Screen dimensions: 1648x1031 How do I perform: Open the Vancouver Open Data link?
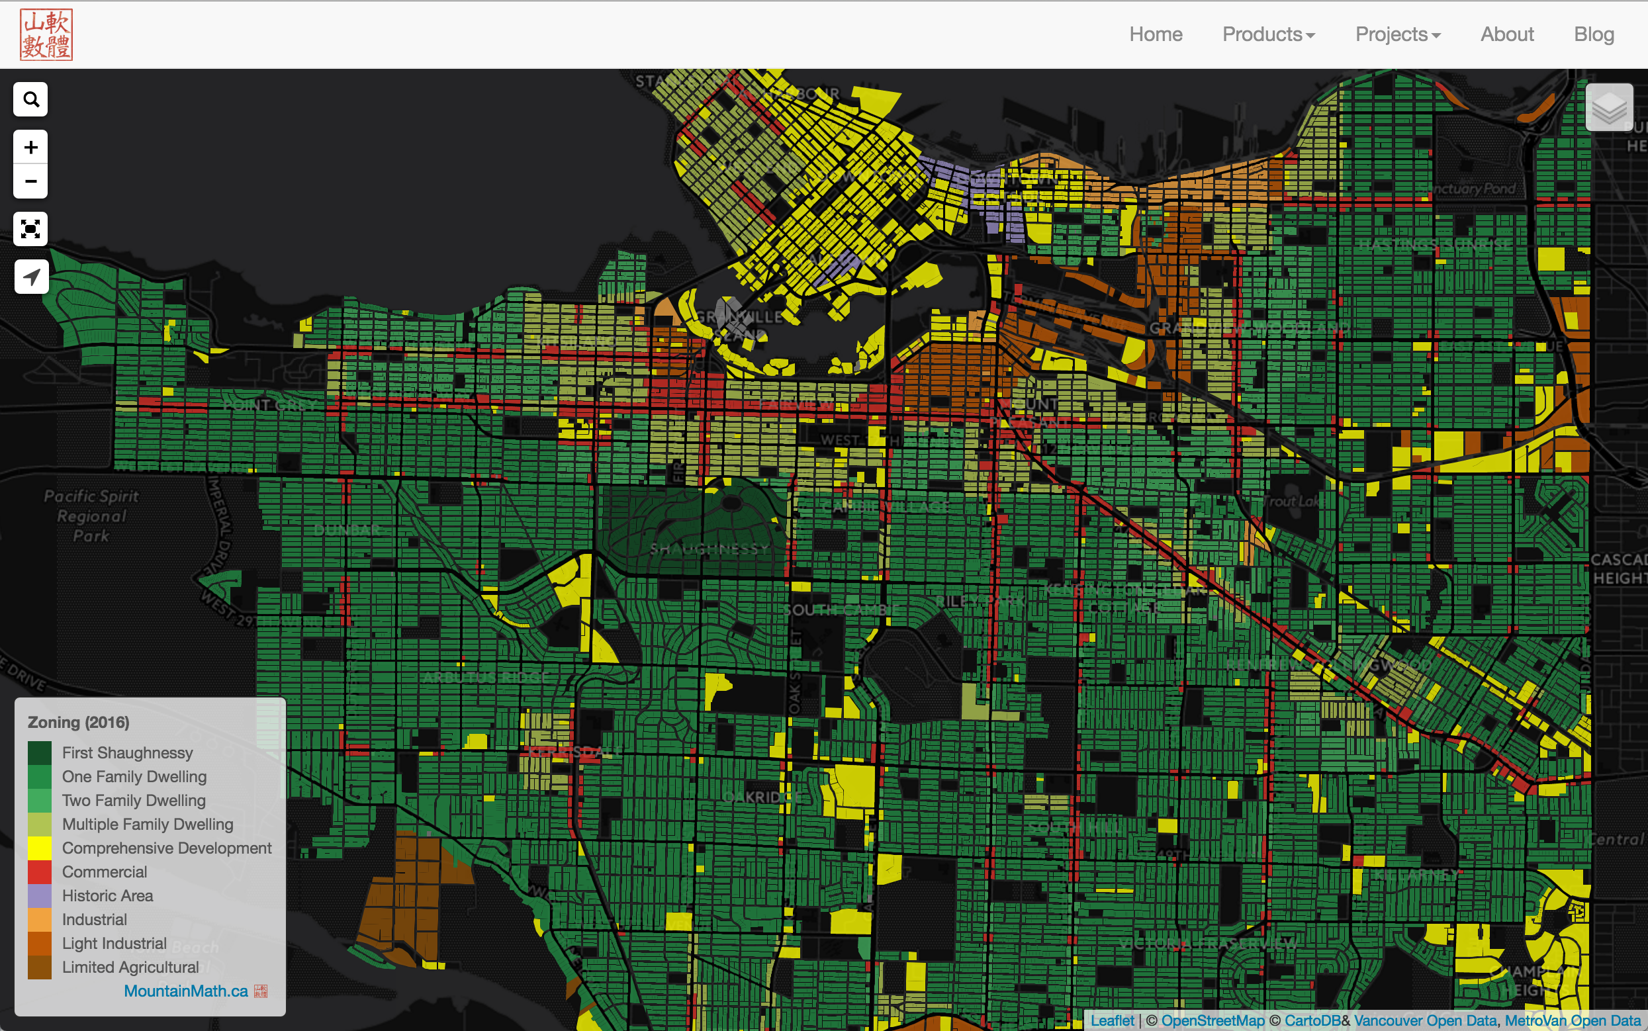1425,1020
